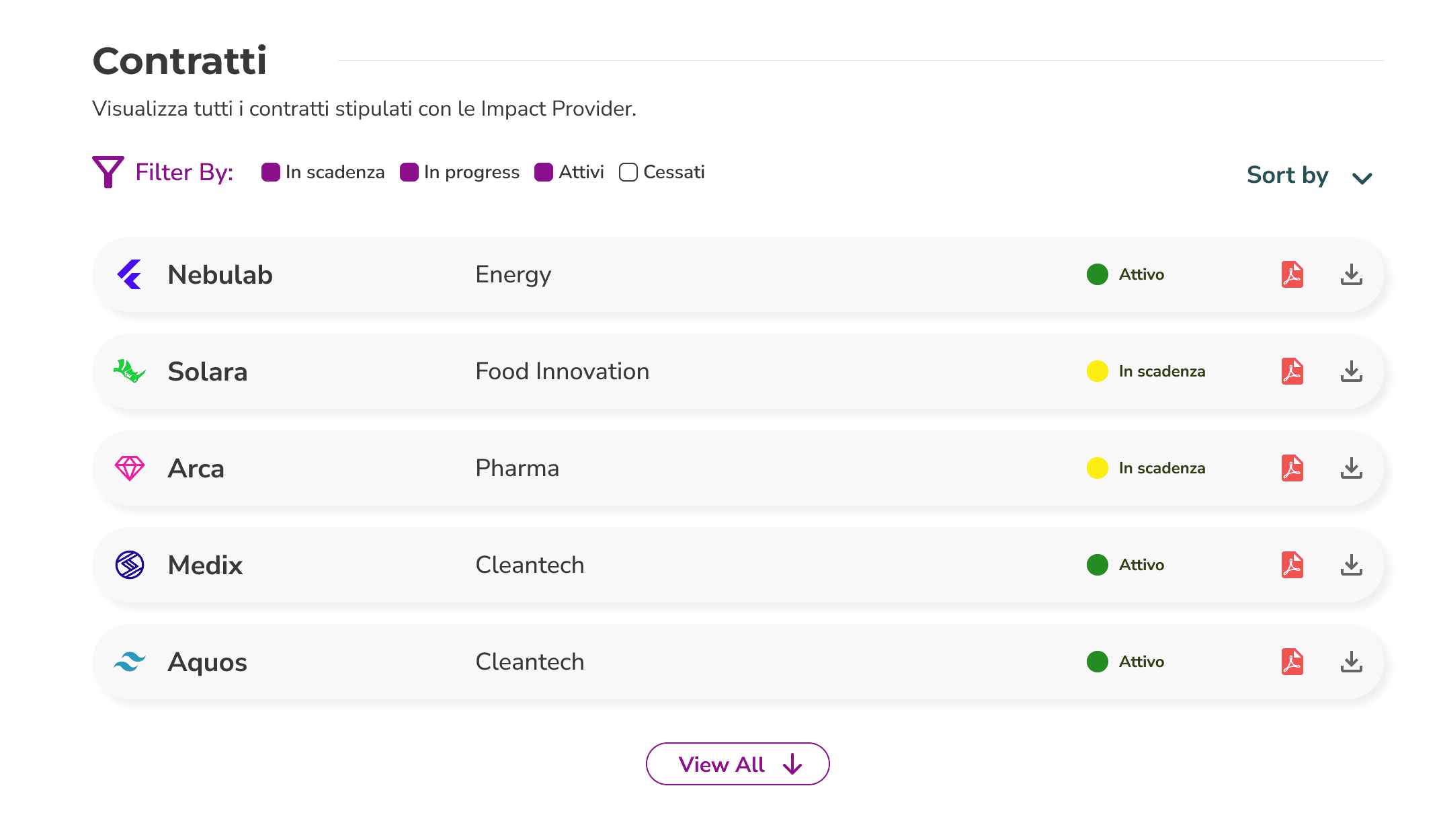Open the Medix contract PDF icon
1441x823 pixels.
[1292, 565]
